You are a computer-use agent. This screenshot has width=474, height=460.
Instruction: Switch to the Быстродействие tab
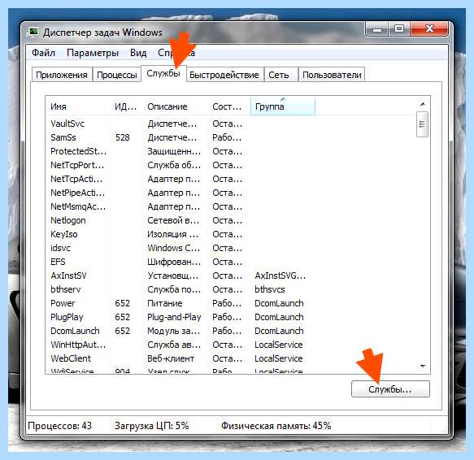pyautogui.click(x=224, y=75)
